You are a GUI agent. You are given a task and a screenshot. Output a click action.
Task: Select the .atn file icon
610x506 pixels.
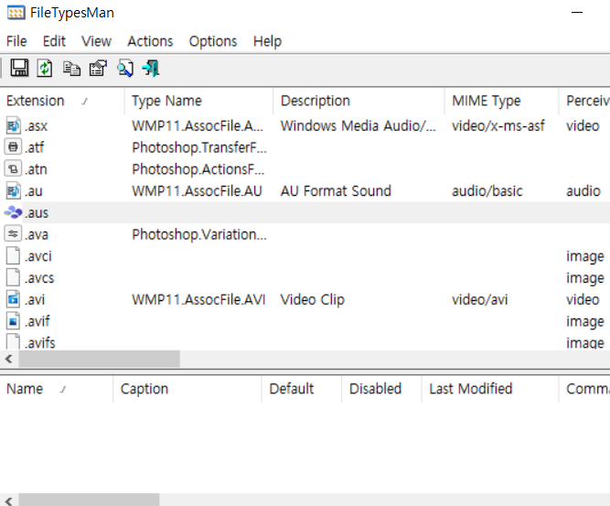[13, 169]
